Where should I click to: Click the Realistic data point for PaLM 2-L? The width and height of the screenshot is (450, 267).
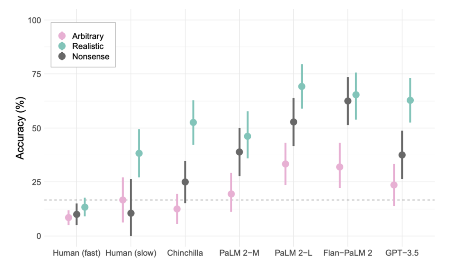point(302,86)
